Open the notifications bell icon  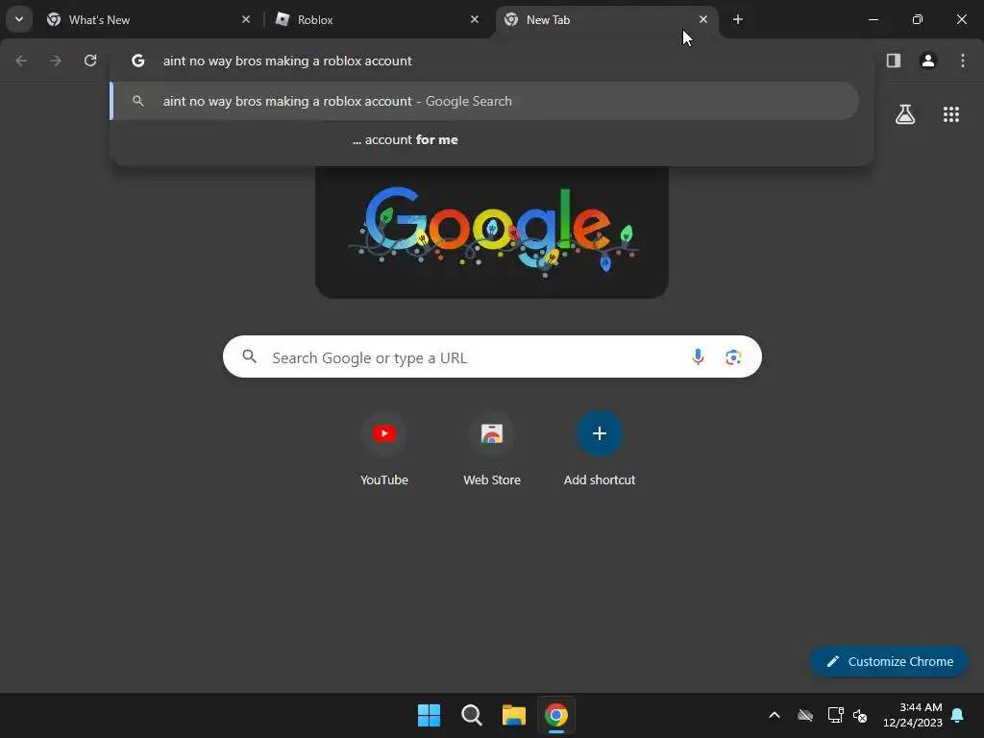tap(957, 715)
